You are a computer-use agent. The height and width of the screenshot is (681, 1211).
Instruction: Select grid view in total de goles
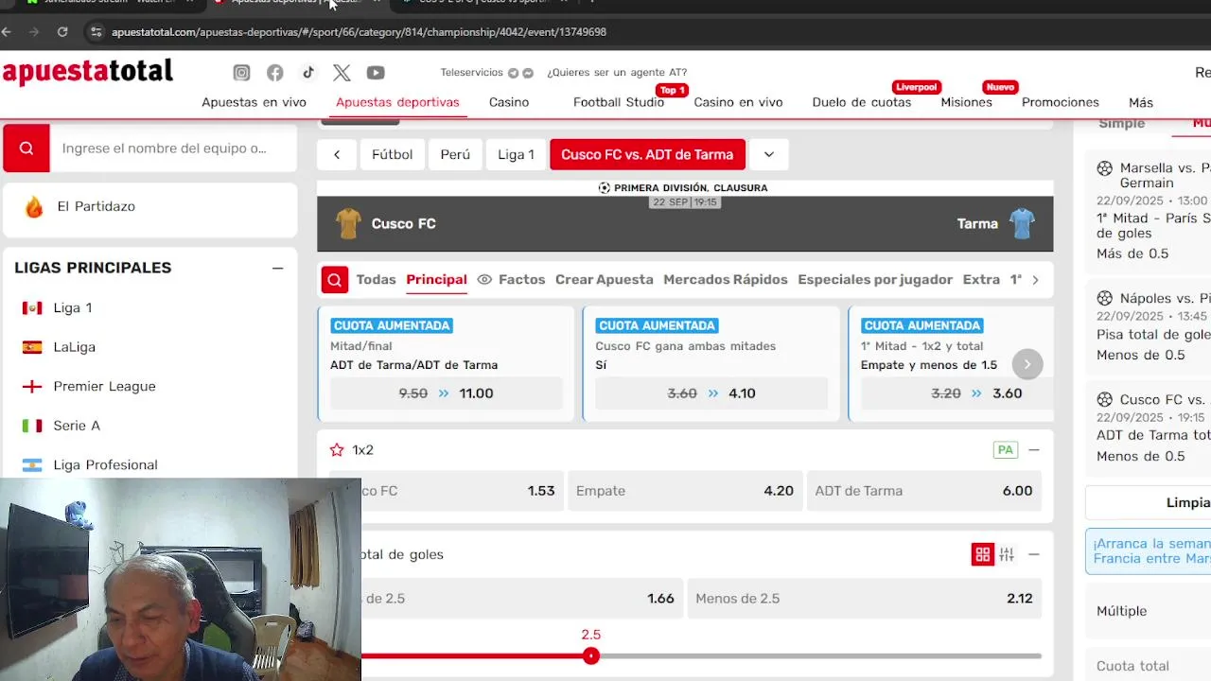click(x=983, y=554)
